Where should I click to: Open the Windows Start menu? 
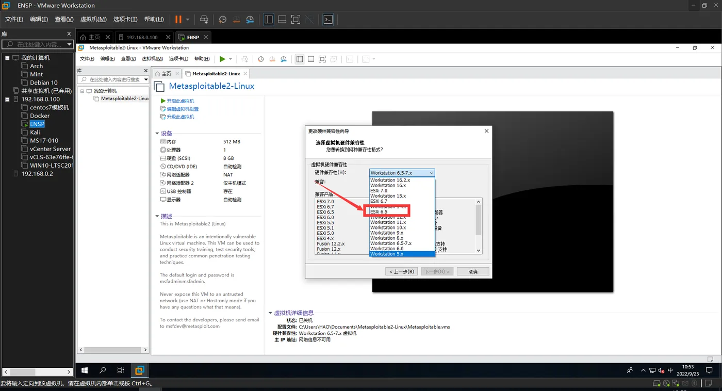(85, 370)
